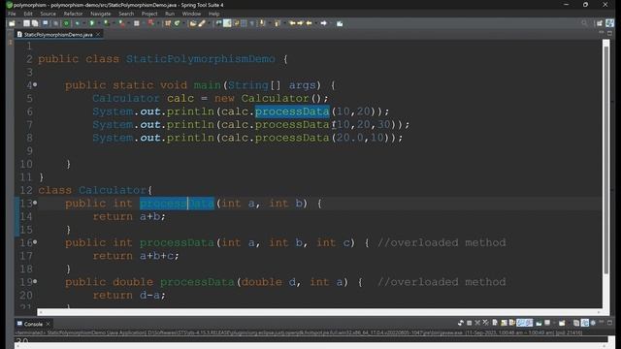Click the New Java Class icon
This screenshot has width=621, height=349.
177,23
